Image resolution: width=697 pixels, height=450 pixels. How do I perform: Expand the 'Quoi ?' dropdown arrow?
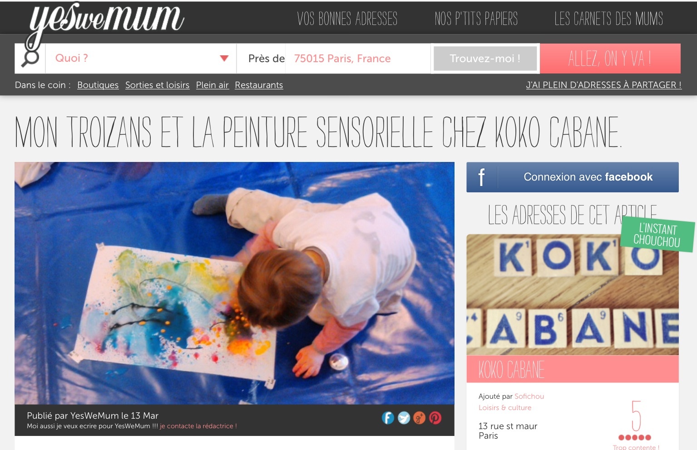(x=224, y=58)
